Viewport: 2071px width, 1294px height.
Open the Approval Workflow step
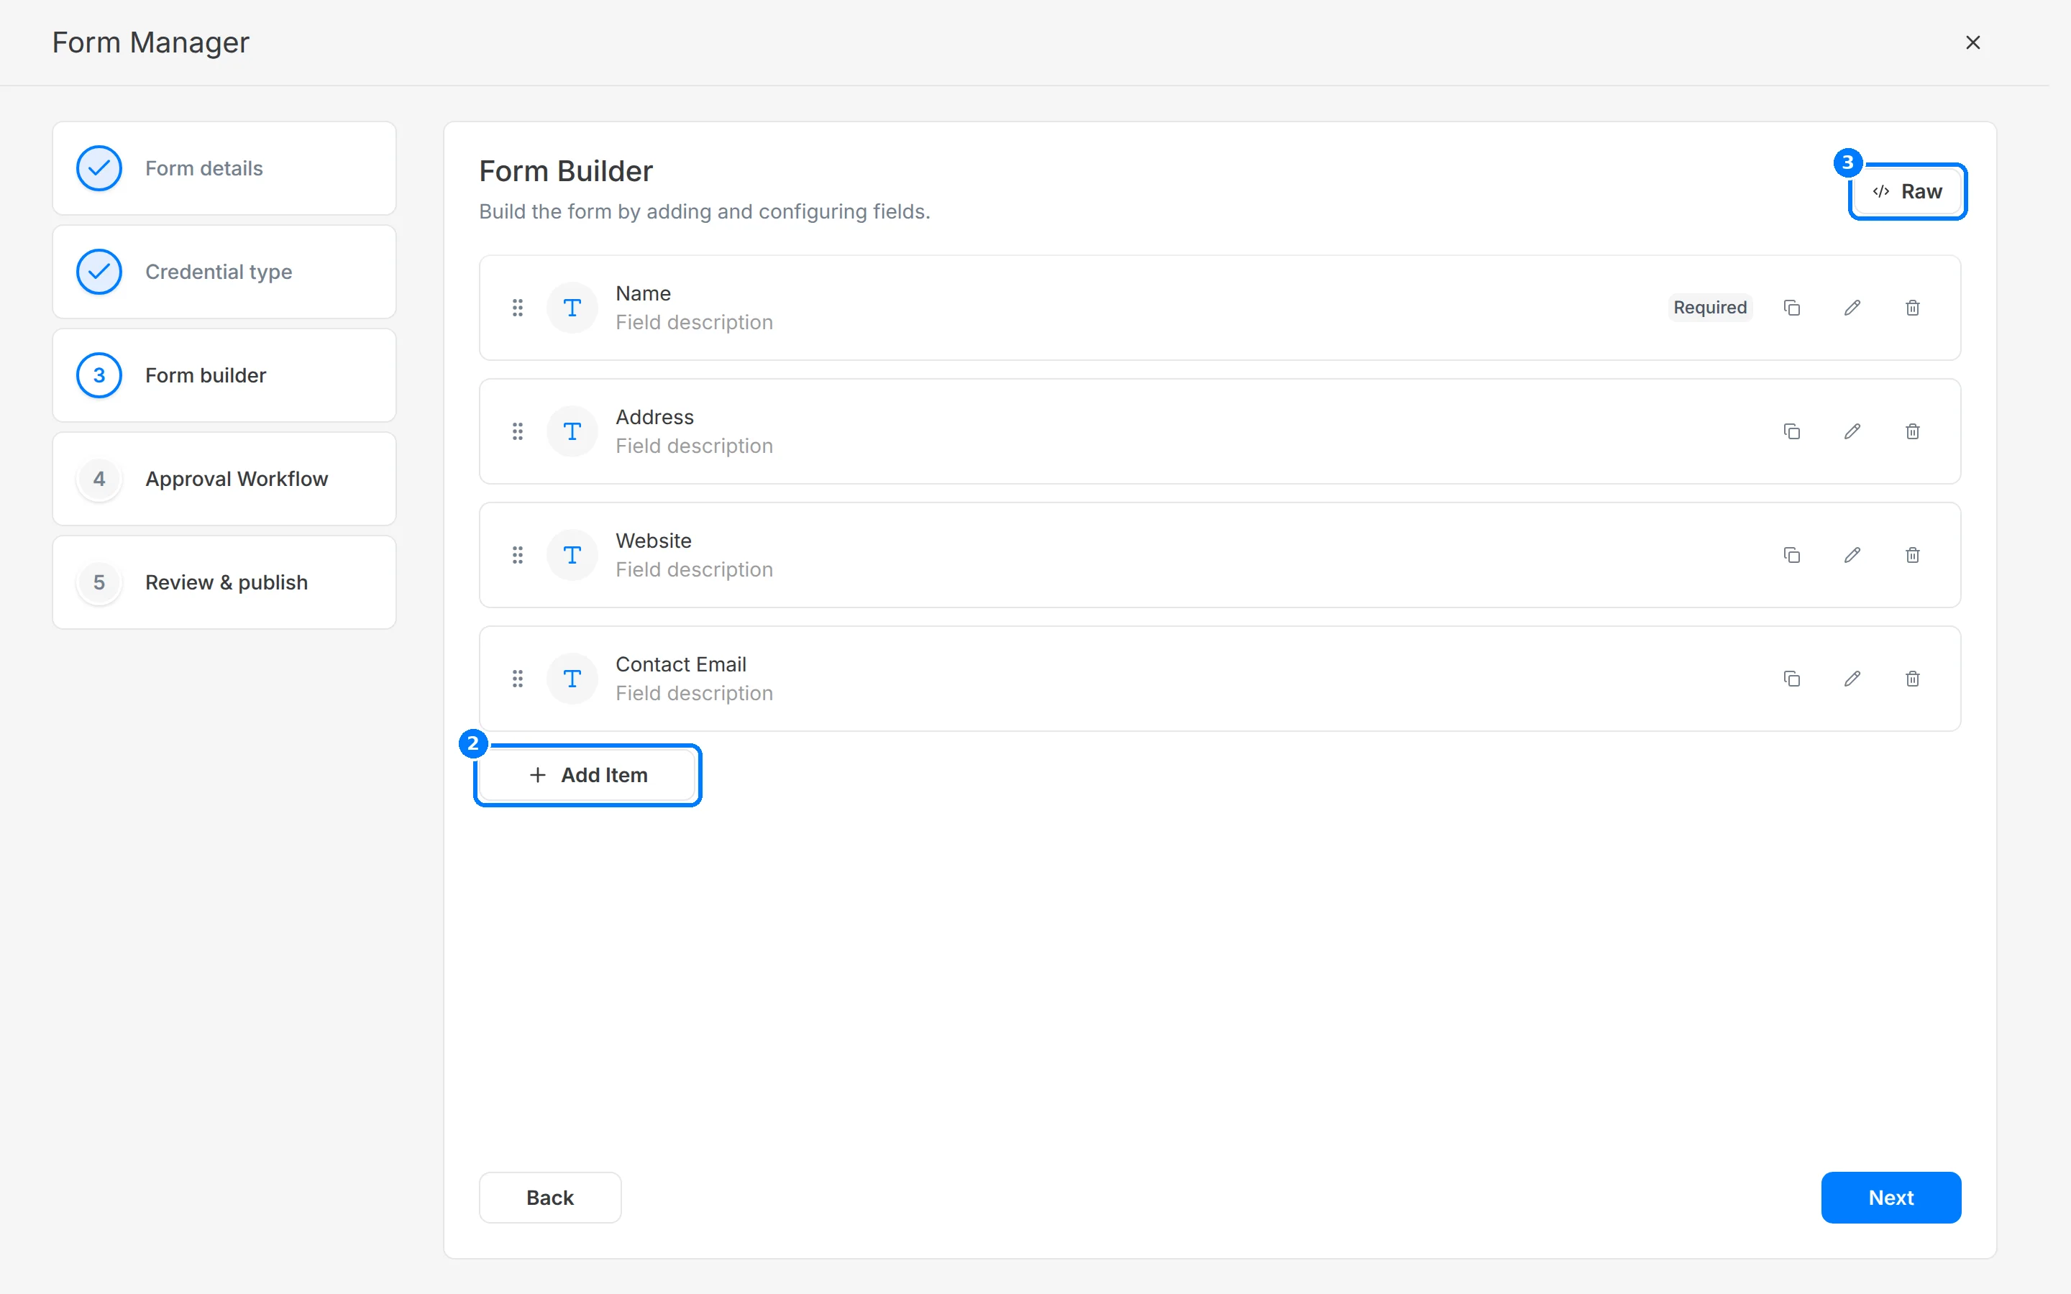pyautogui.click(x=224, y=478)
